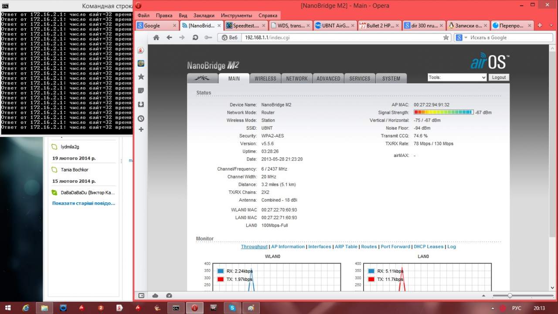Switch to the WIRELESS tab
The height and width of the screenshot is (314, 558).
265,78
